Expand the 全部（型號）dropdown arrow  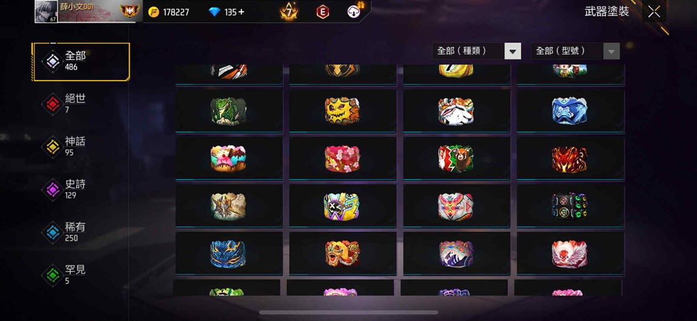pyautogui.click(x=611, y=51)
